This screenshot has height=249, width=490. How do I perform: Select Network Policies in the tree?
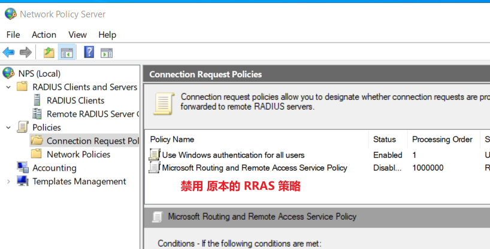pyautogui.click(x=78, y=154)
